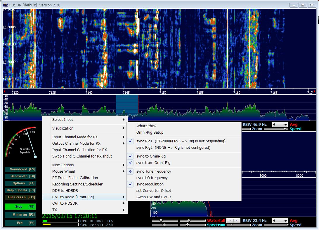The image size is (319, 230).
Task: Minimize window using the title bar button
Action: [x=294, y=5]
